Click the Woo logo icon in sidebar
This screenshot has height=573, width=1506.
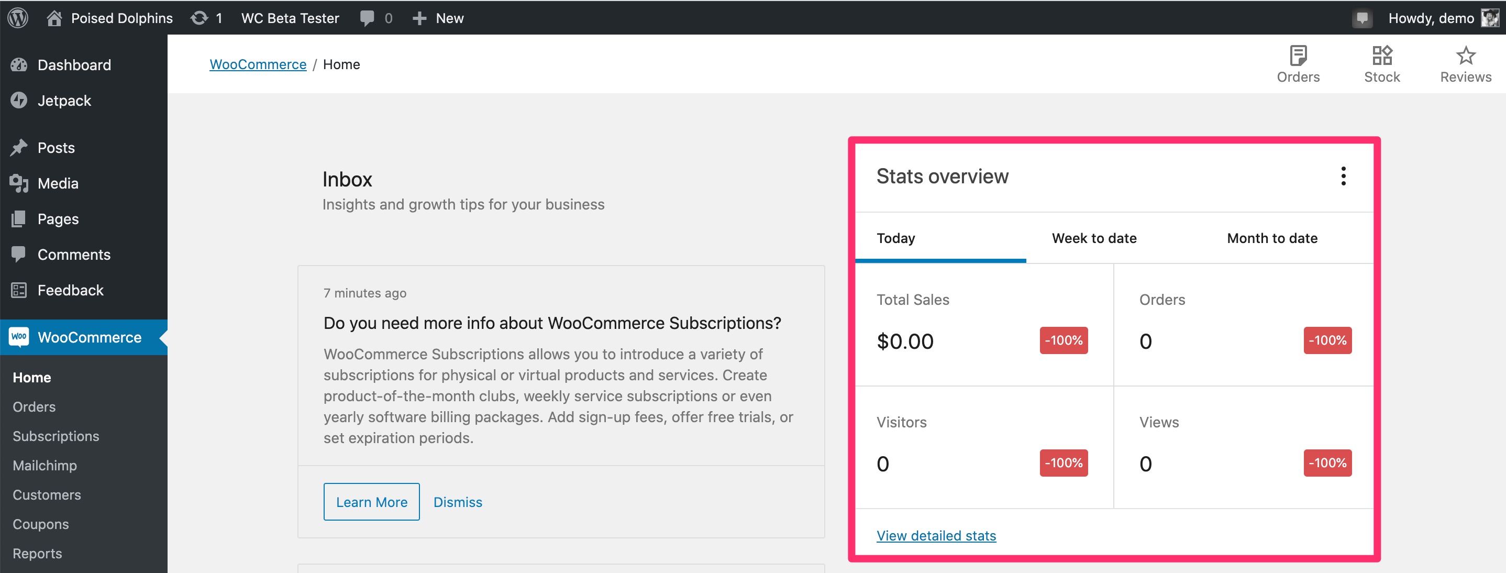pyautogui.click(x=19, y=337)
